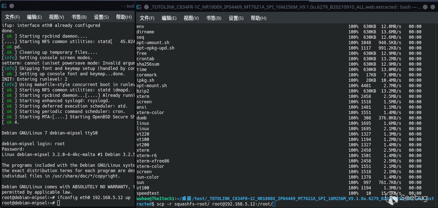Open 文件(F) menu in the right terminal
Viewport: 438px width, 208px height.
pyautogui.click(x=147, y=18)
